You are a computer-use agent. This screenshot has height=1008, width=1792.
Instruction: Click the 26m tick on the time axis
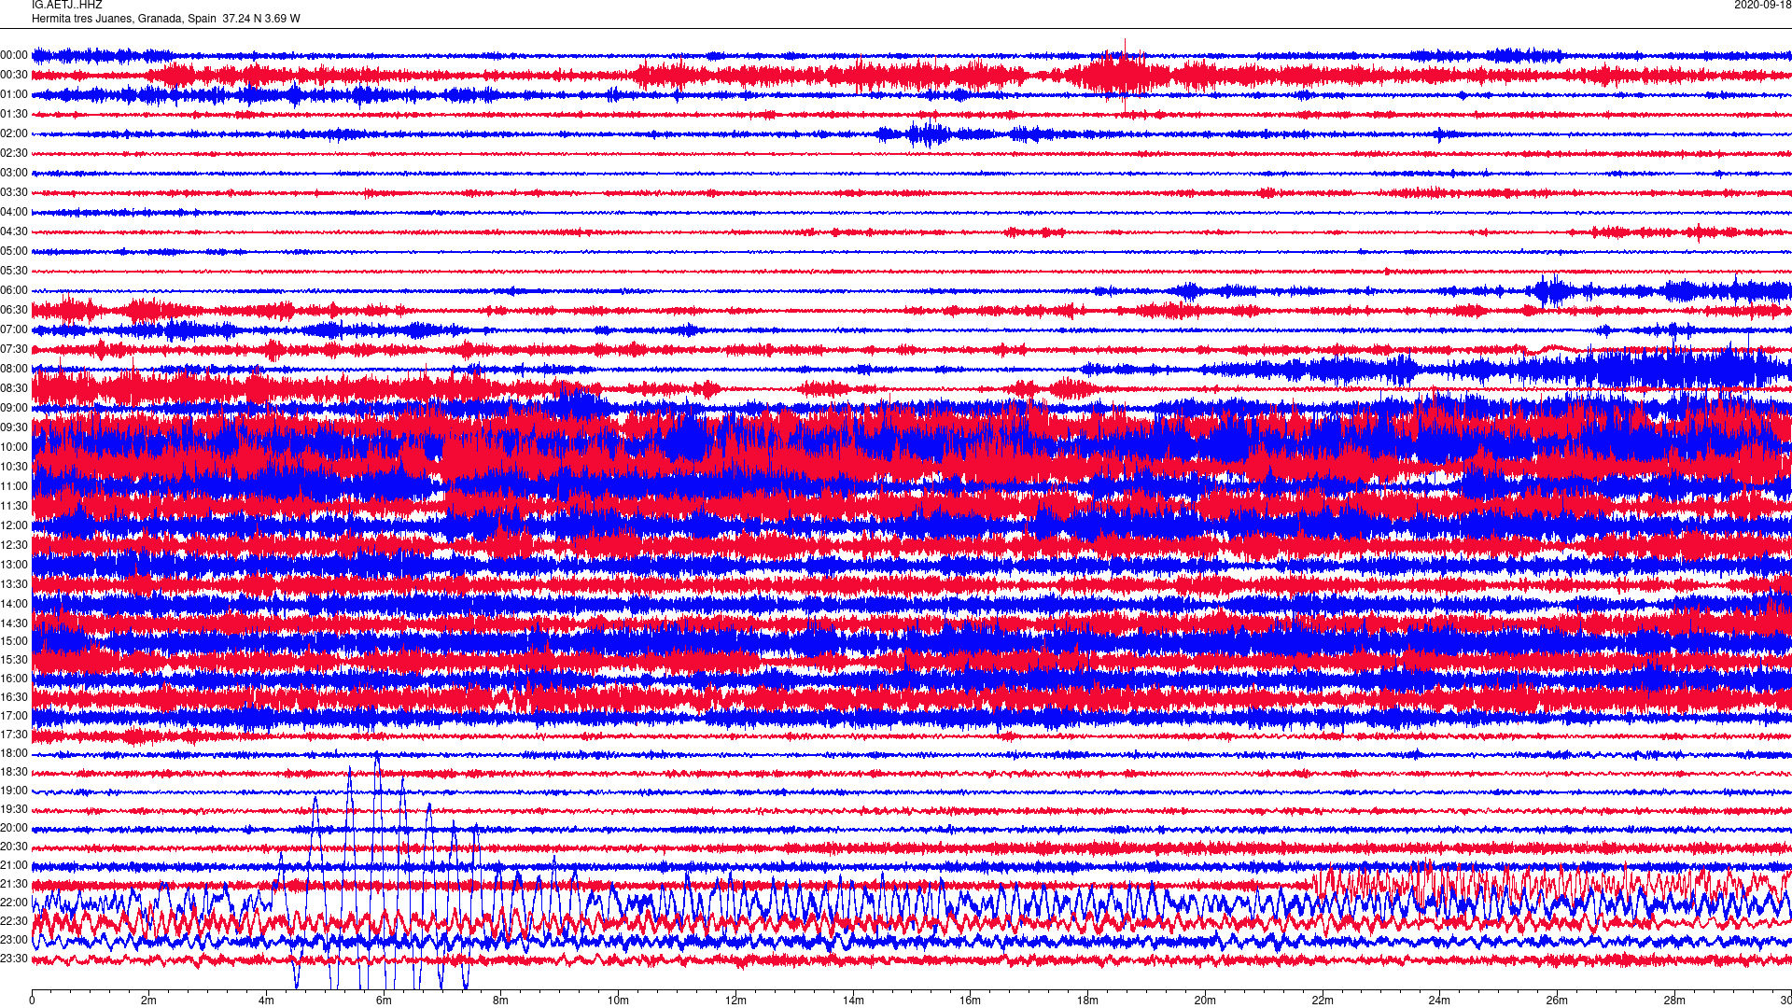1557,1001
